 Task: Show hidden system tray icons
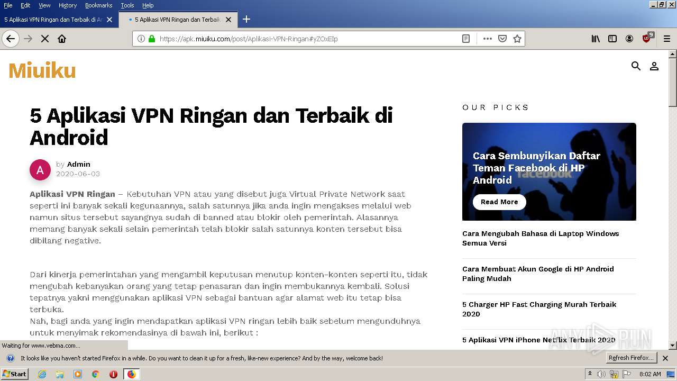coord(590,374)
